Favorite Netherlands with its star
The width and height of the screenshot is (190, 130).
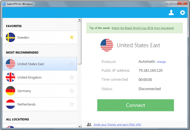72,104
